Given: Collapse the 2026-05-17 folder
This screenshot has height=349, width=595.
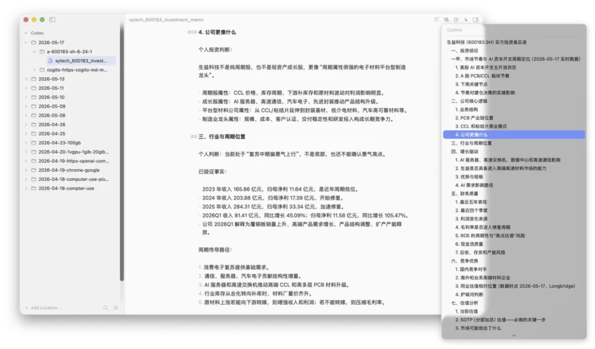Looking at the screenshot, I should [26, 42].
